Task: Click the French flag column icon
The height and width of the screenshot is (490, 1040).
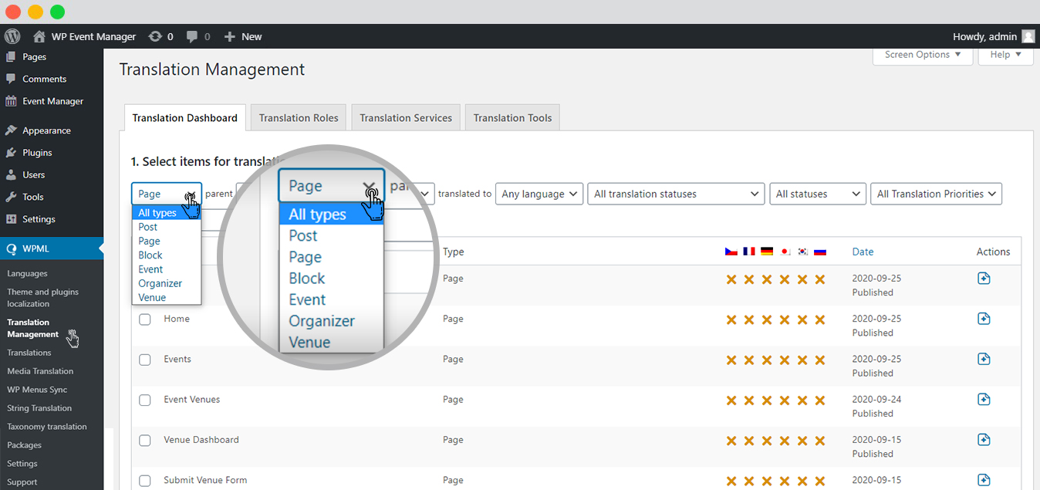Action: [749, 252]
